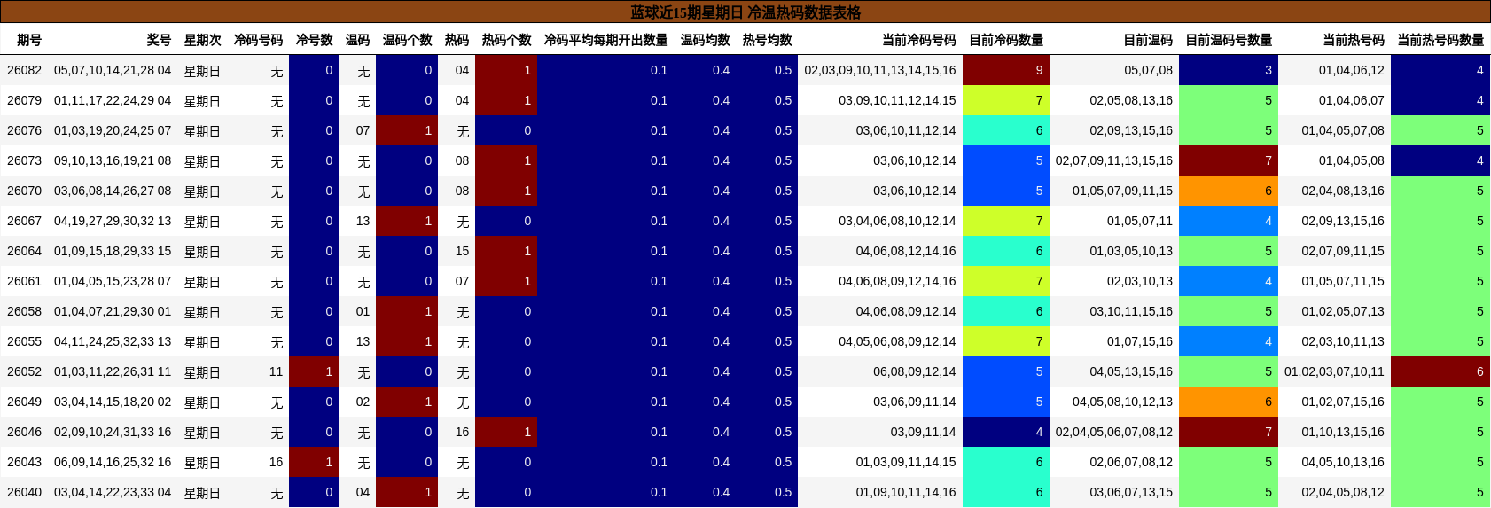
Task: Select the 目前温码号数量 column header
Action: (1229, 40)
